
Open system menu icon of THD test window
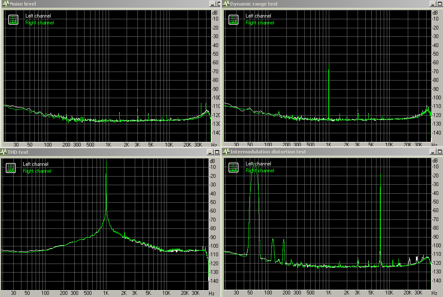click(3, 152)
